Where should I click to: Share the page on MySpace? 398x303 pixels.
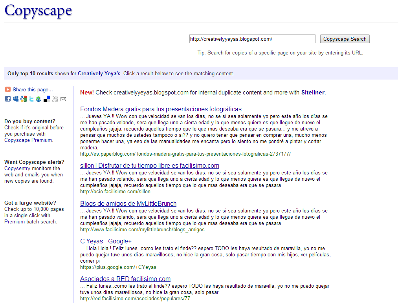coord(15,99)
